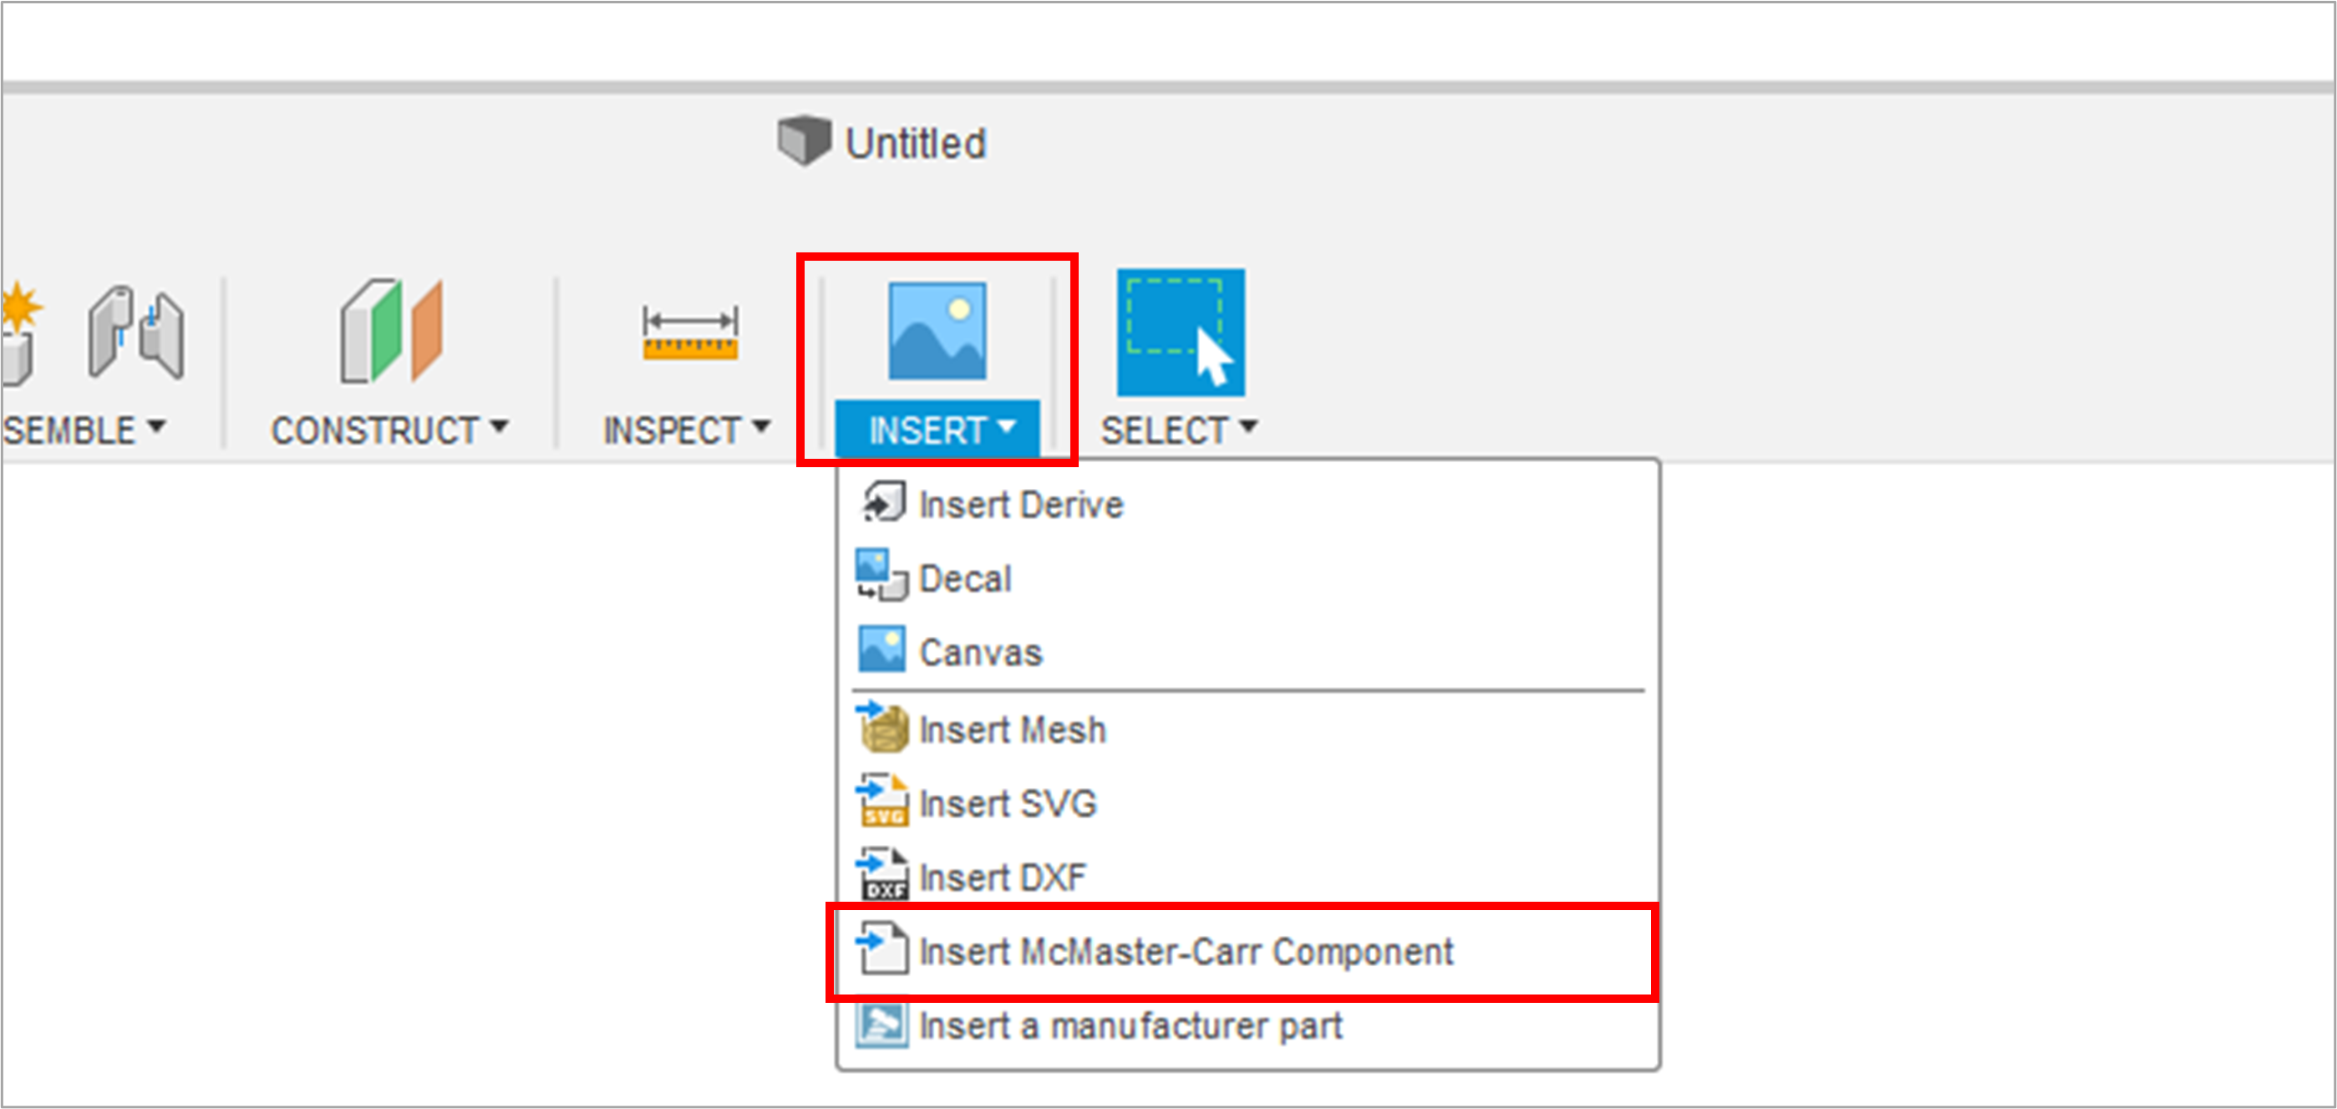Click the Assemble joint icon
Screen dimensions: 2337x1109
136,331
